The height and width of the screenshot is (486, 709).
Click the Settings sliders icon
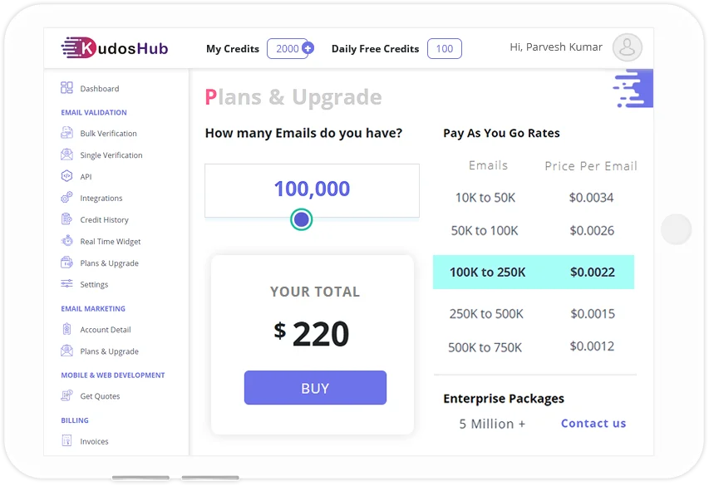[66, 284]
